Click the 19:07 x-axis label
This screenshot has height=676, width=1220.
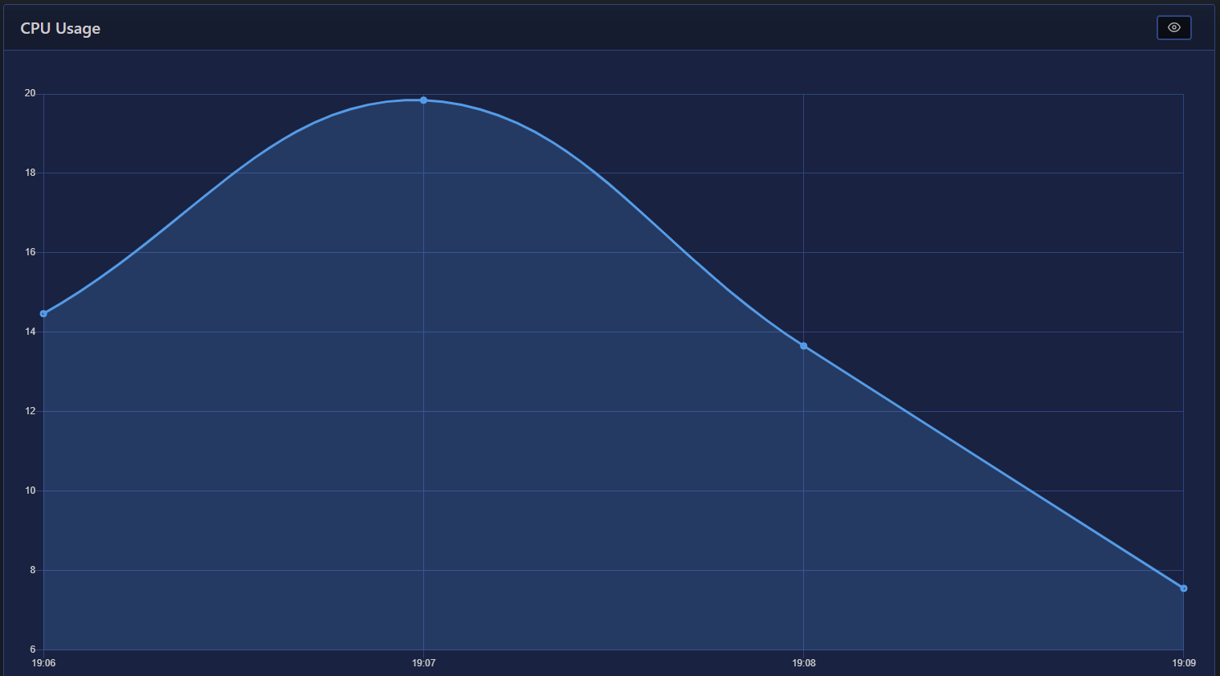tap(423, 663)
